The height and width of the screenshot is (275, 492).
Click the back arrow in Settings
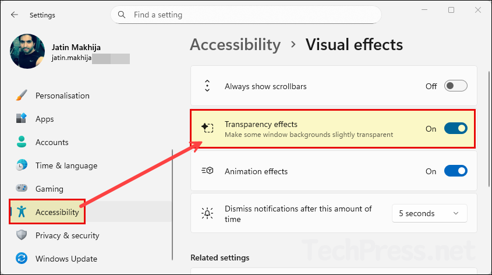point(15,15)
